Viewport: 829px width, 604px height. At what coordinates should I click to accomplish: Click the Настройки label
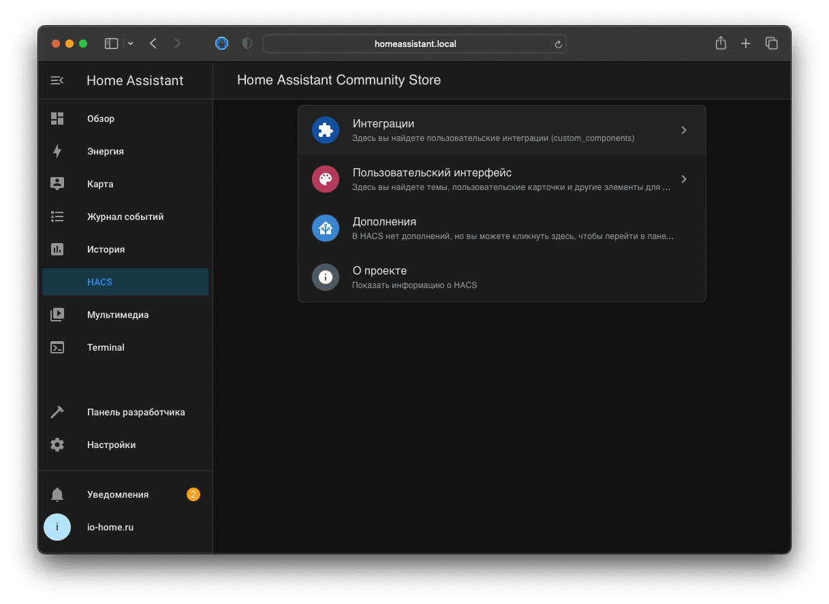[112, 445]
